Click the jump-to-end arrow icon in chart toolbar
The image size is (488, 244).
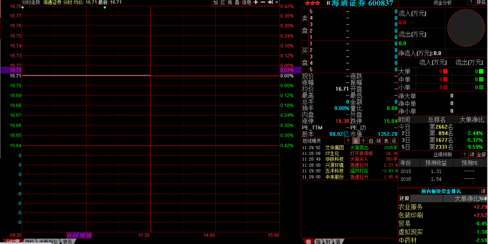[x=269, y=2]
